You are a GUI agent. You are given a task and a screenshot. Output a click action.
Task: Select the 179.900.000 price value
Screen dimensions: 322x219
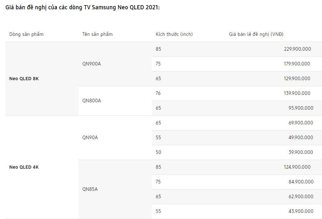coord(297,64)
